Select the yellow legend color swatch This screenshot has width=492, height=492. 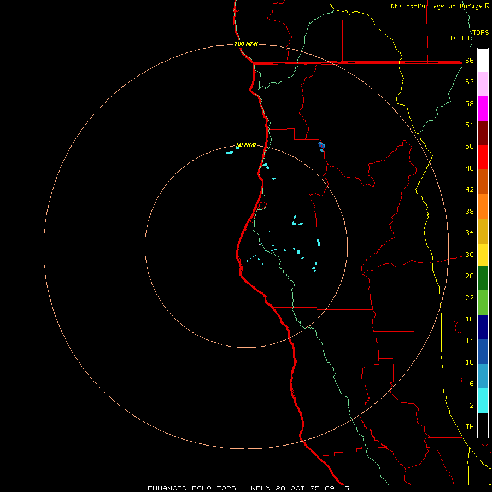point(483,254)
